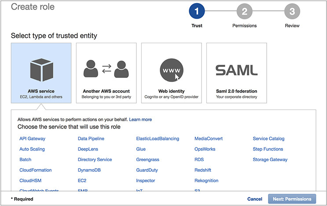Go to step 2 Permissions circle
Image resolution: width=327 pixels, height=206 pixels.
tap(244, 11)
